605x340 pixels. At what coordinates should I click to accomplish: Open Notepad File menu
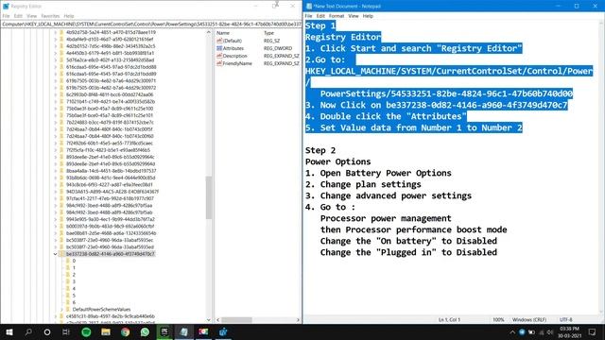coord(309,16)
